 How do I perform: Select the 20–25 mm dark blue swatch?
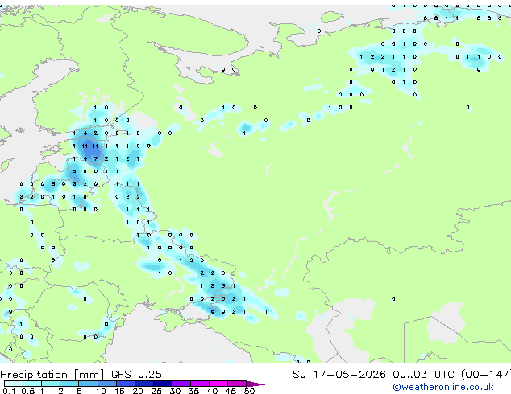click(143, 384)
